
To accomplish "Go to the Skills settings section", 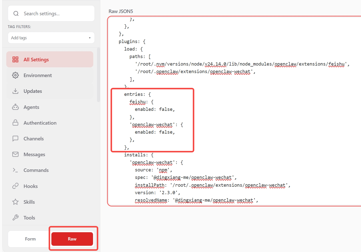I will (x=29, y=202).
